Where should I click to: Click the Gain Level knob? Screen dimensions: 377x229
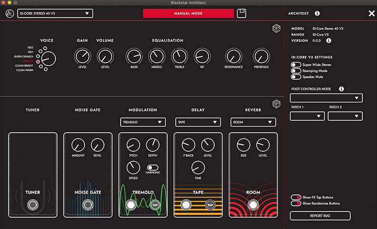click(83, 57)
